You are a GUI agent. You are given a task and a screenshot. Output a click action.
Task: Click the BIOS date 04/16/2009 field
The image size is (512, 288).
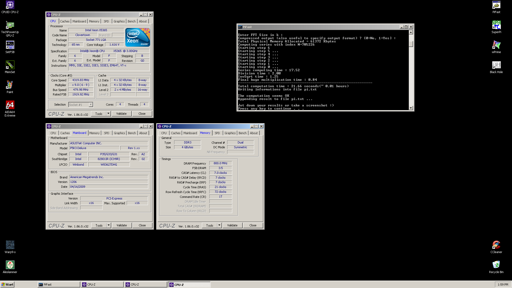pyautogui.click(x=109, y=187)
